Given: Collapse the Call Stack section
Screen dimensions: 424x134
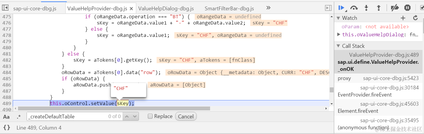Looking at the screenshot, I should coord(338,46).
